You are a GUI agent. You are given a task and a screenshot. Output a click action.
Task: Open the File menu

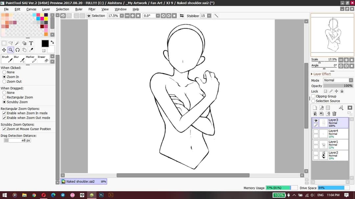coord(6,9)
